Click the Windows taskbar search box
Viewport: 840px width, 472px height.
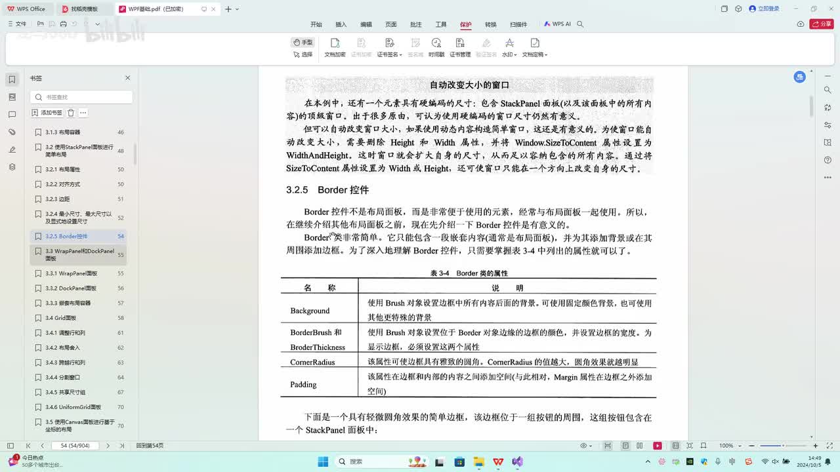(383, 462)
